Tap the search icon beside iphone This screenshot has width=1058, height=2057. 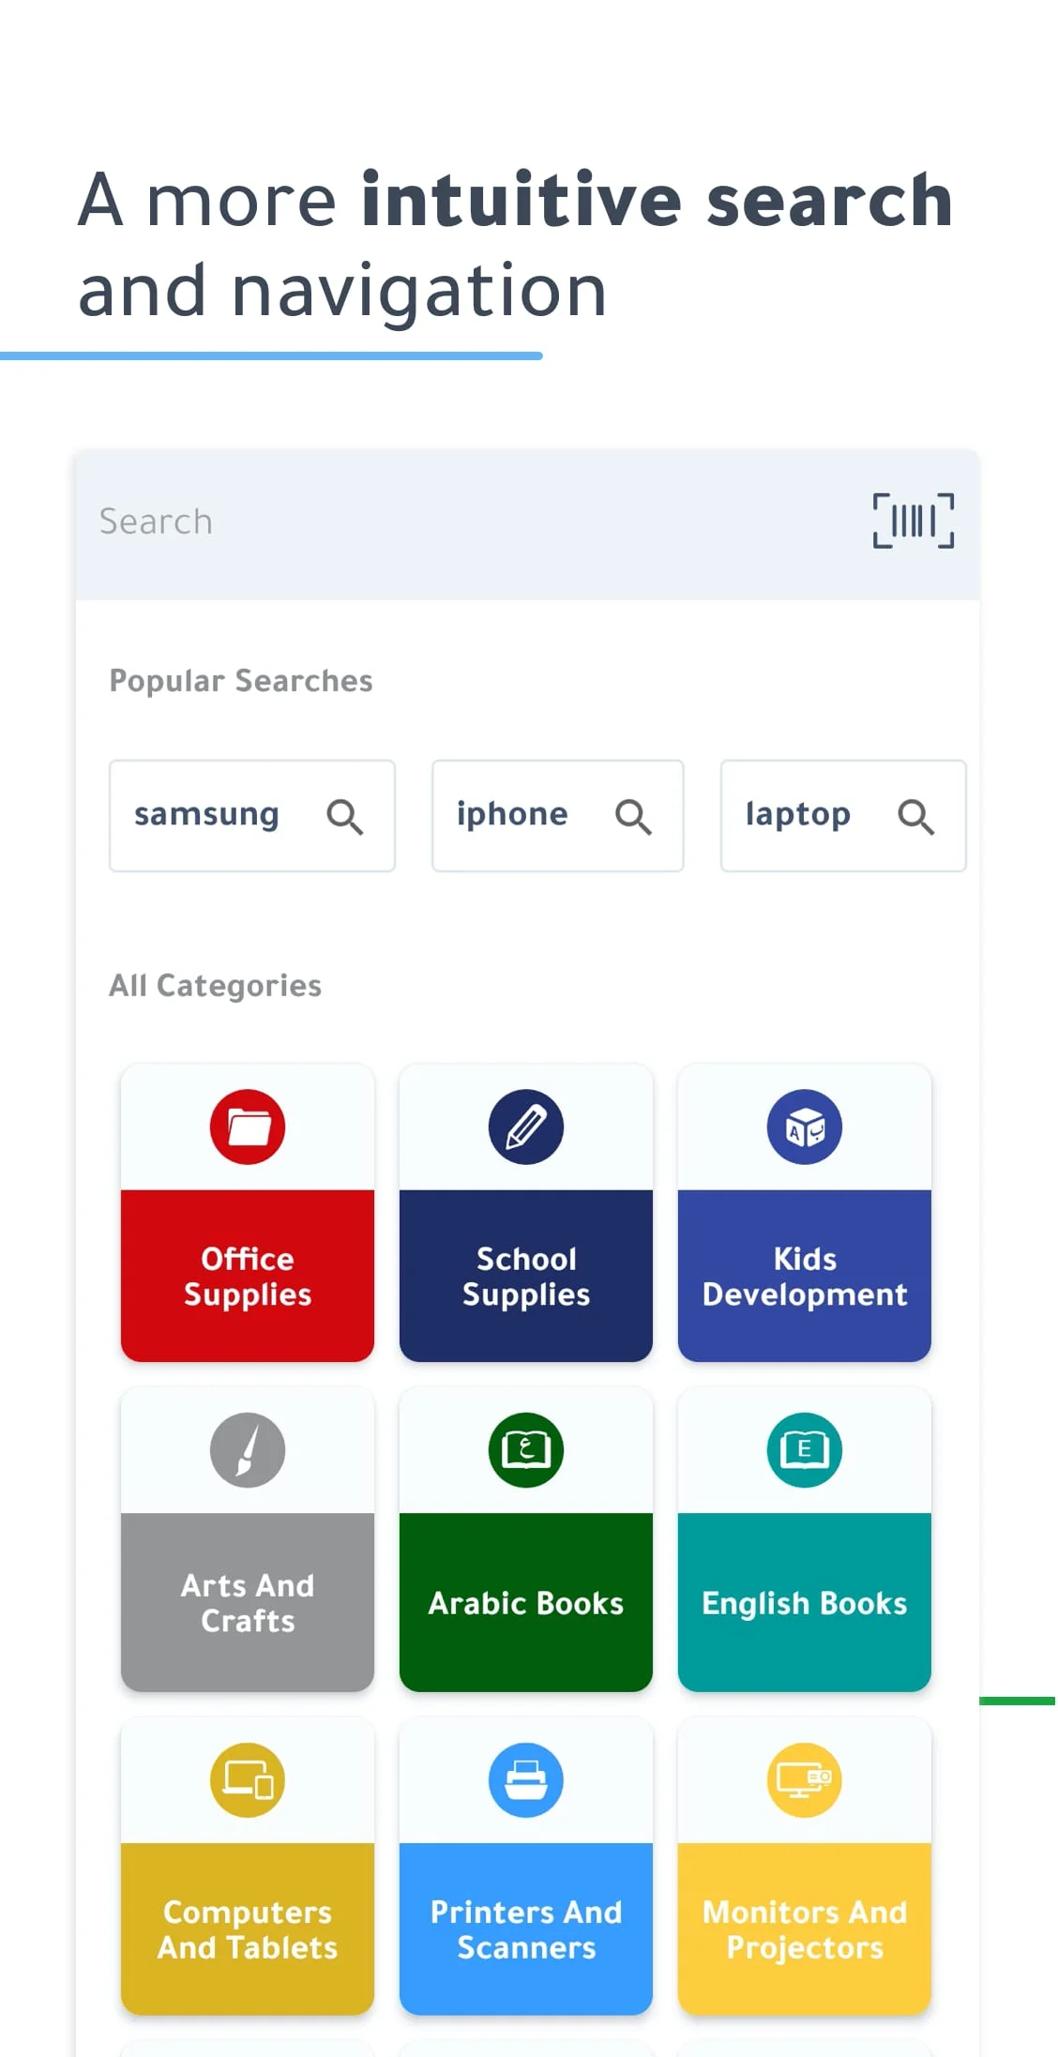634,816
